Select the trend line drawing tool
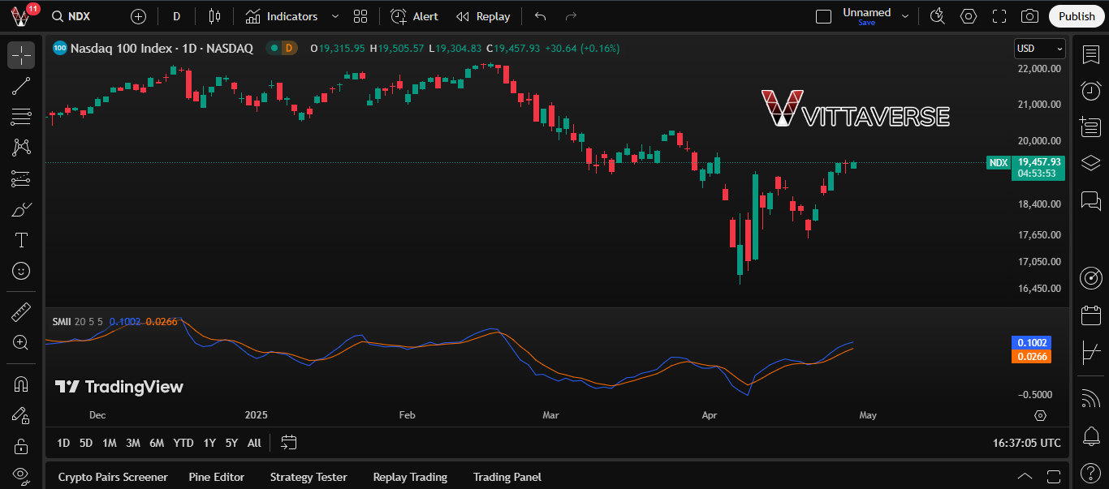This screenshot has height=489, width=1109. (x=21, y=86)
